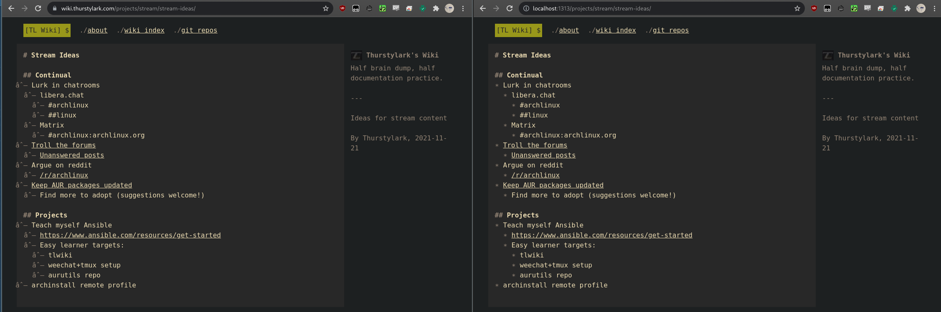This screenshot has height=312, width=941.
Task: Open the Chrome three-dot menu in the wiki.thurstylark.com window
Action: 463,8
